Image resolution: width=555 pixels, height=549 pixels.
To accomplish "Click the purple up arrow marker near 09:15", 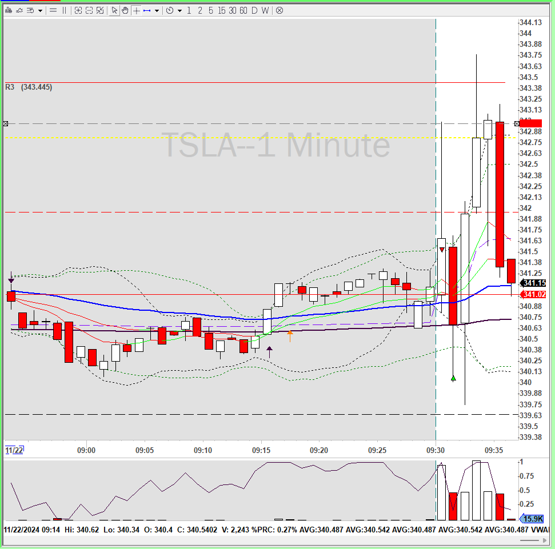I will pyautogui.click(x=269, y=352).
